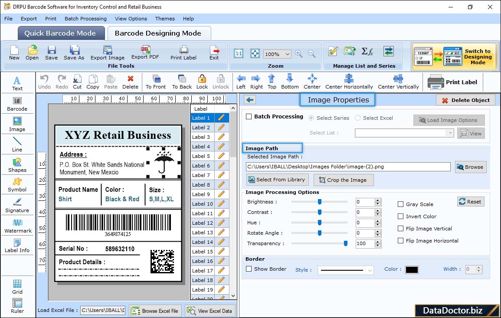Delete the selected object from toolbar
The width and height of the screenshot is (501, 318).
tap(131, 82)
